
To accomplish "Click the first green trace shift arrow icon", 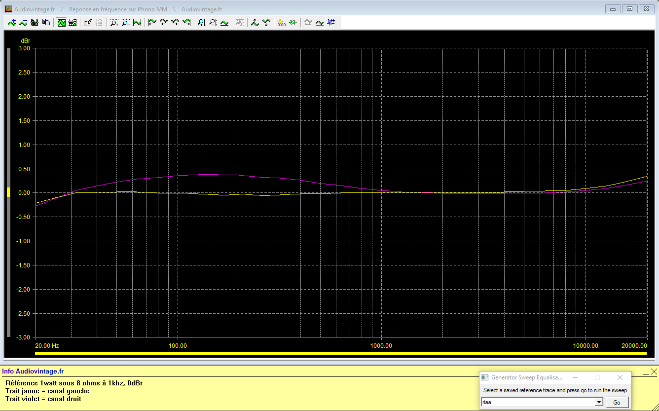I will point(152,22).
